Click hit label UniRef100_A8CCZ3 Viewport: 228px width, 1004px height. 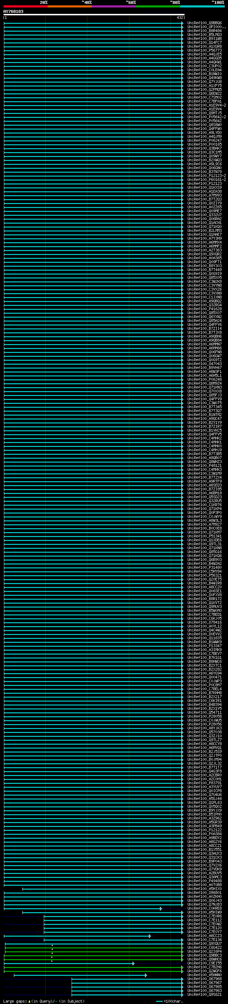[204, 935]
